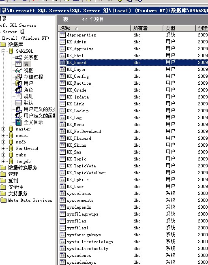Select the KK_bbs1 table row
Viewport: 208px width, 265px height.
tap(133, 56)
